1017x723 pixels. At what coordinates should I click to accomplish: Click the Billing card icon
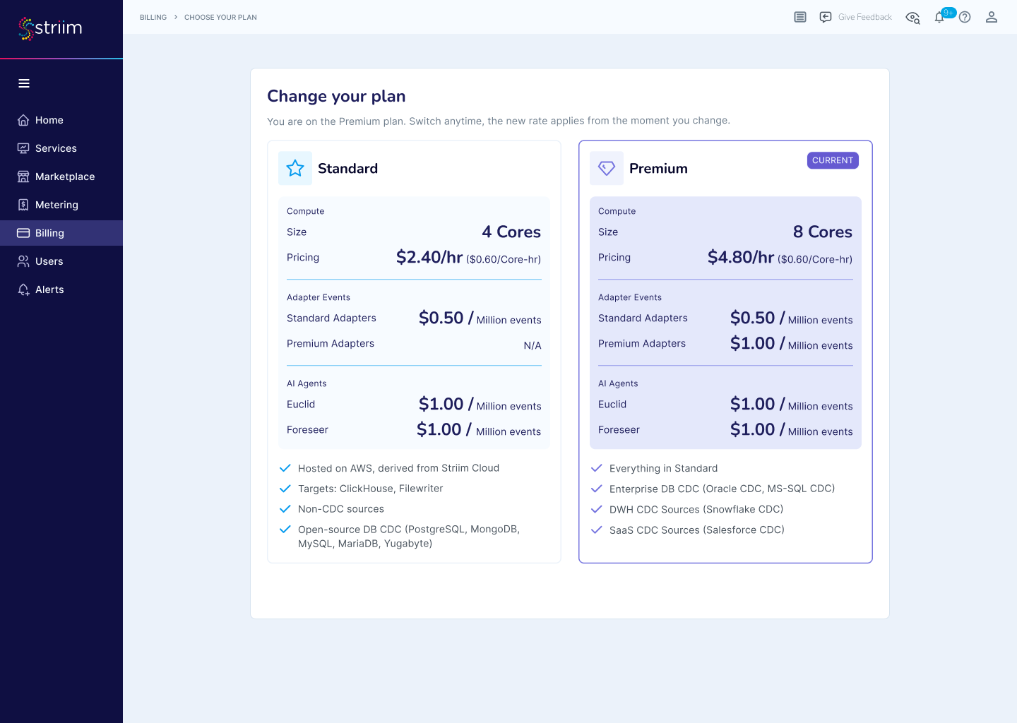point(23,233)
